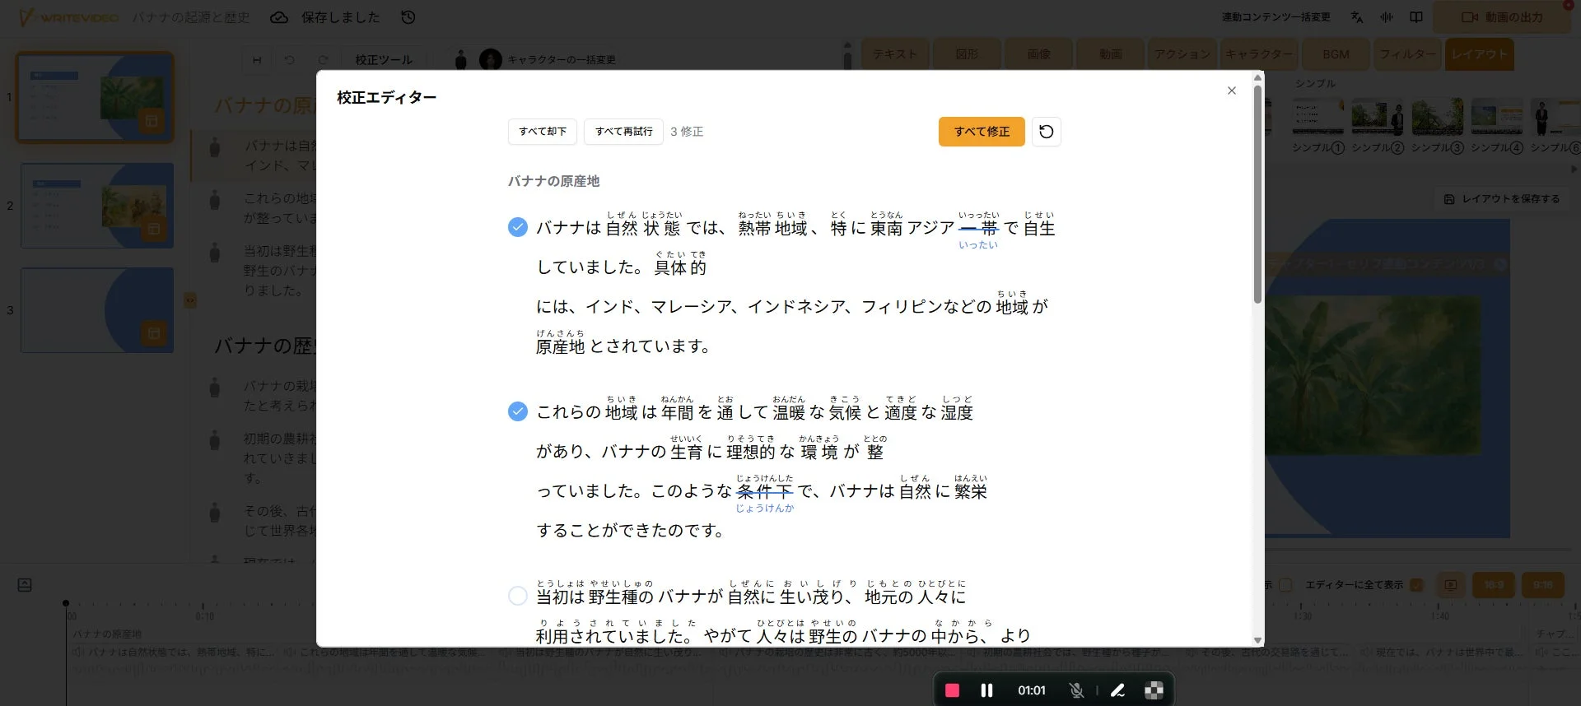Screen dimensions: 1581x706
Task: Choose the シンプル② layout thumbnail
Action: (1378, 117)
